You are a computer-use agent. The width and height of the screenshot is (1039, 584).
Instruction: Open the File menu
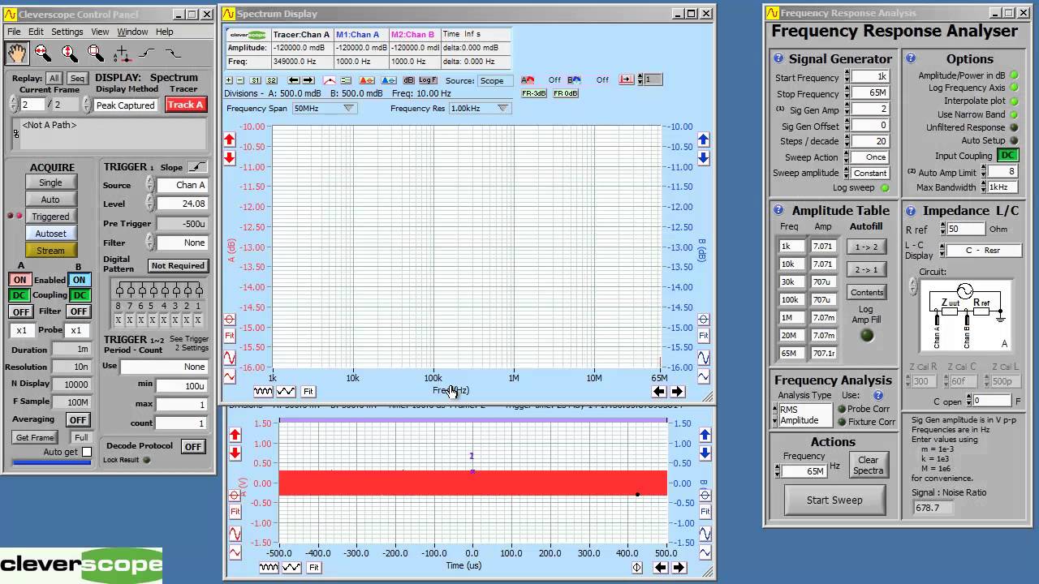click(x=14, y=32)
